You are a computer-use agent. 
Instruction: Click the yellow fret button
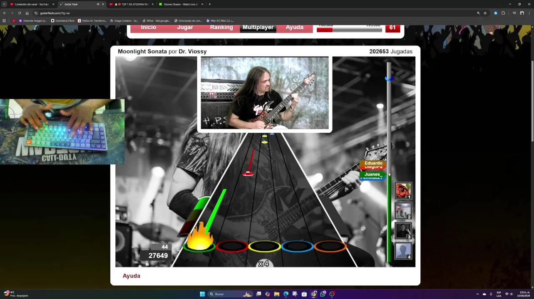click(x=264, y=247)
